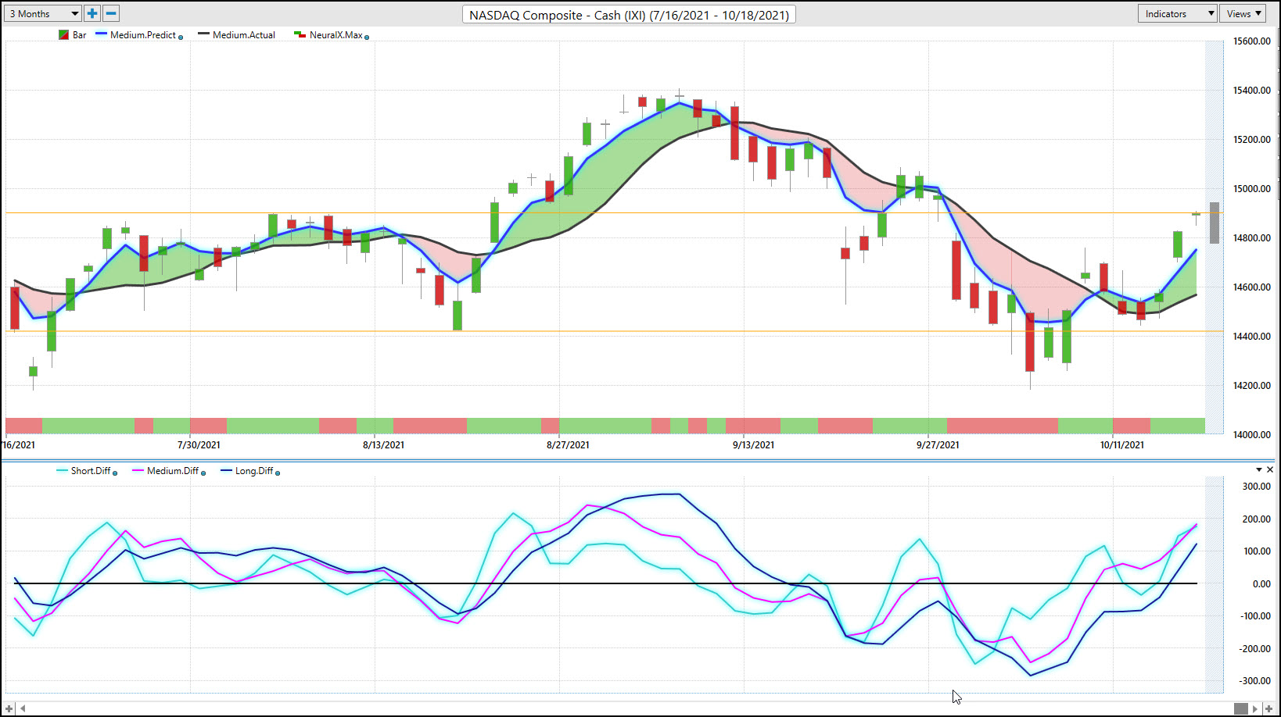Click the 15400.00 price axis label

tap(1252, 91)
